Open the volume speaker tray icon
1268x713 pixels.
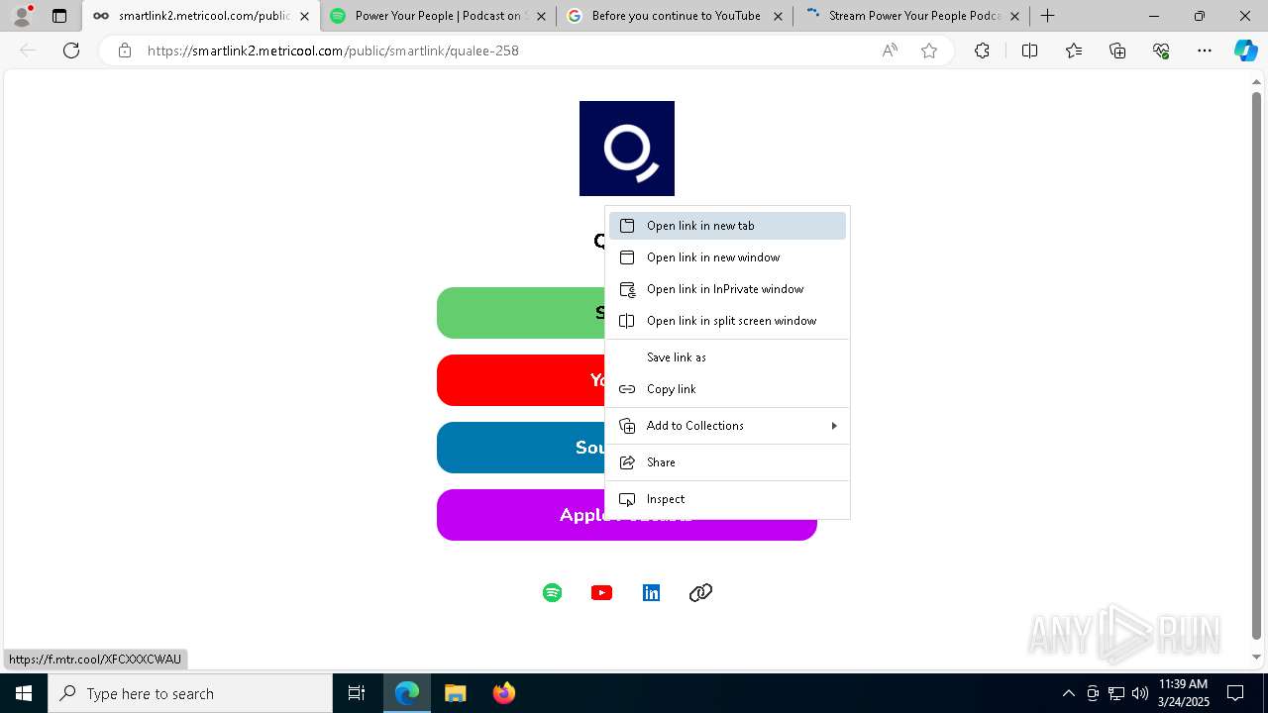click(x=1139, y=693)
